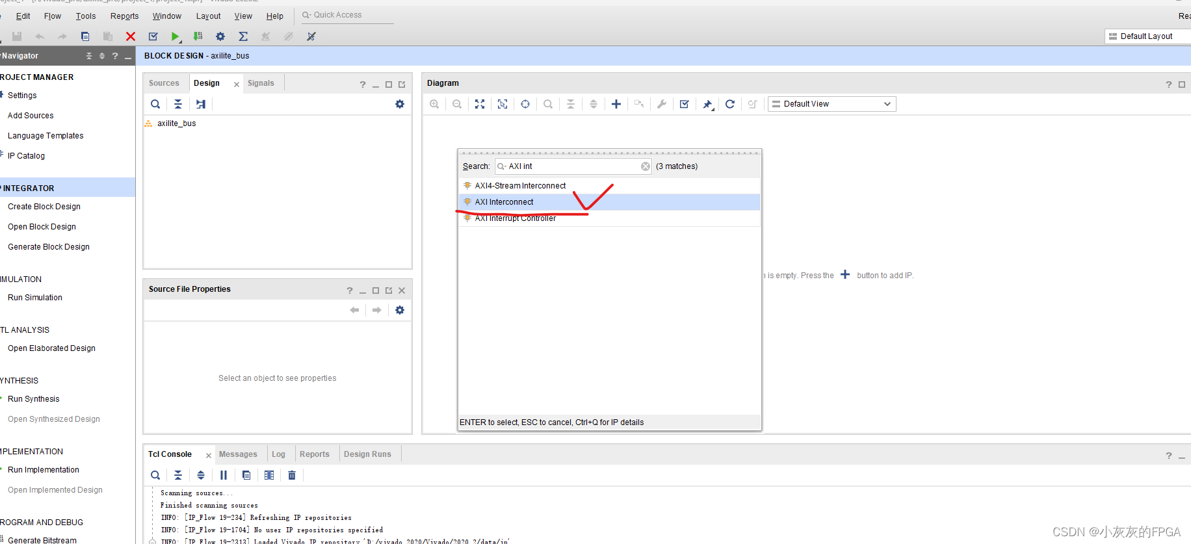
Task: Switch to the Messages tab
Action: (238, 454)
